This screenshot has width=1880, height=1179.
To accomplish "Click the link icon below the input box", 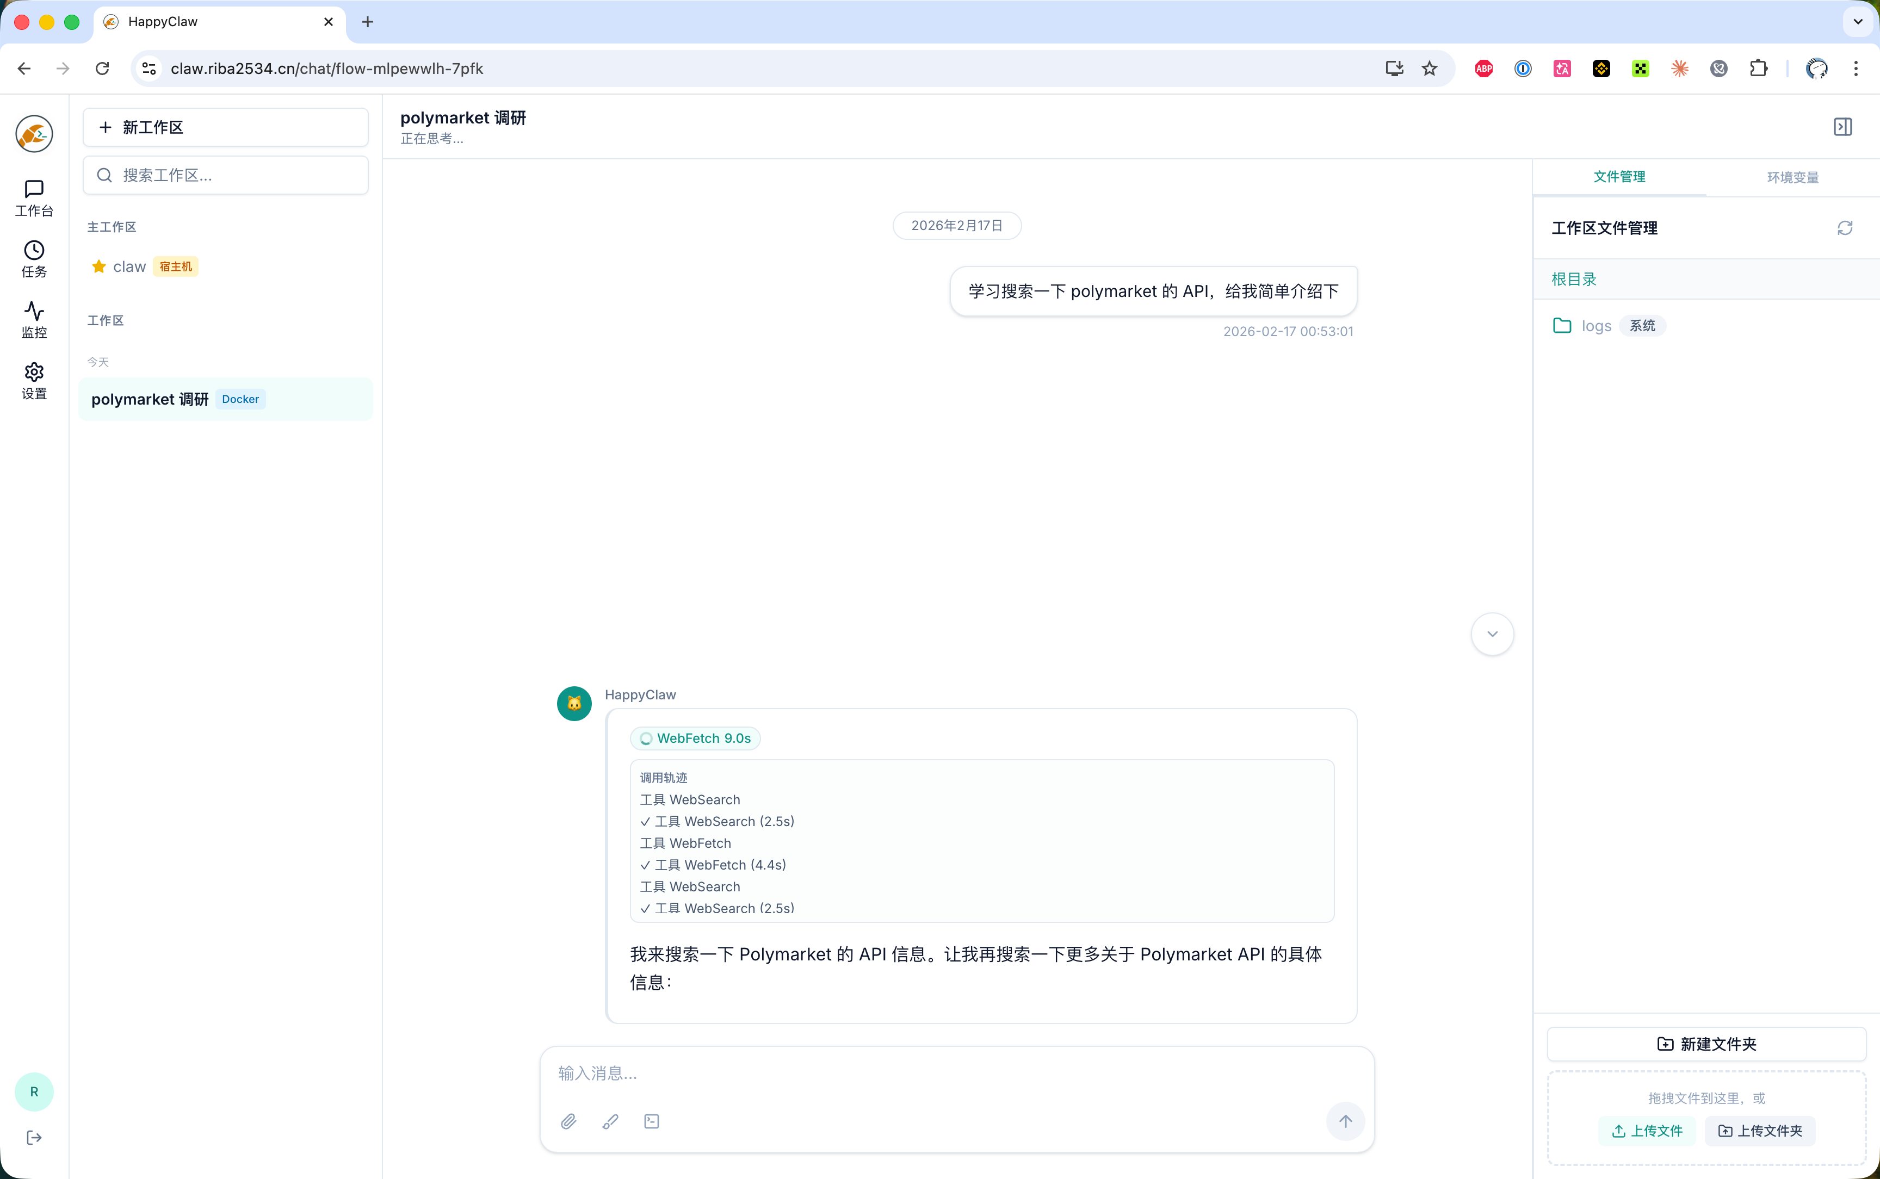I will [610, 1120].
